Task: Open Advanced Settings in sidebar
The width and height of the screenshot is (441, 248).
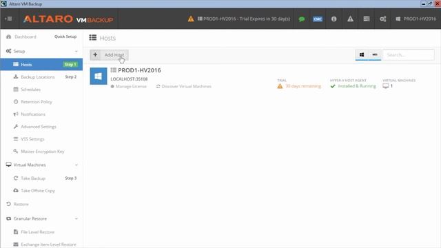Action: point(39,127)
